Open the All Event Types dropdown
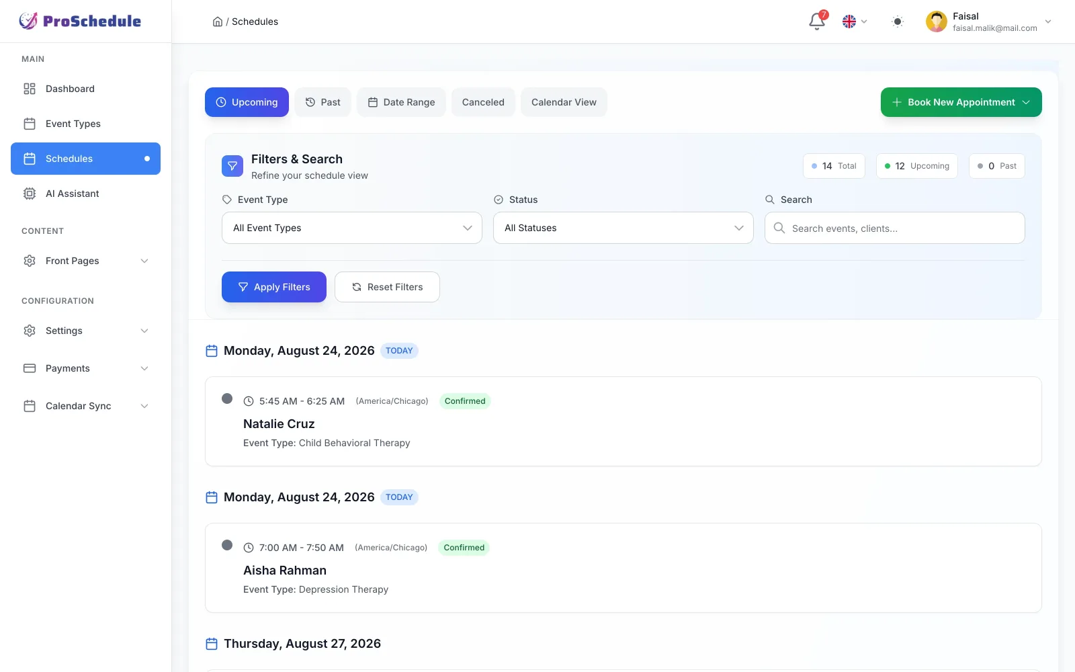Viewport: 1075px width, 672px height. [x=352, y=228]
